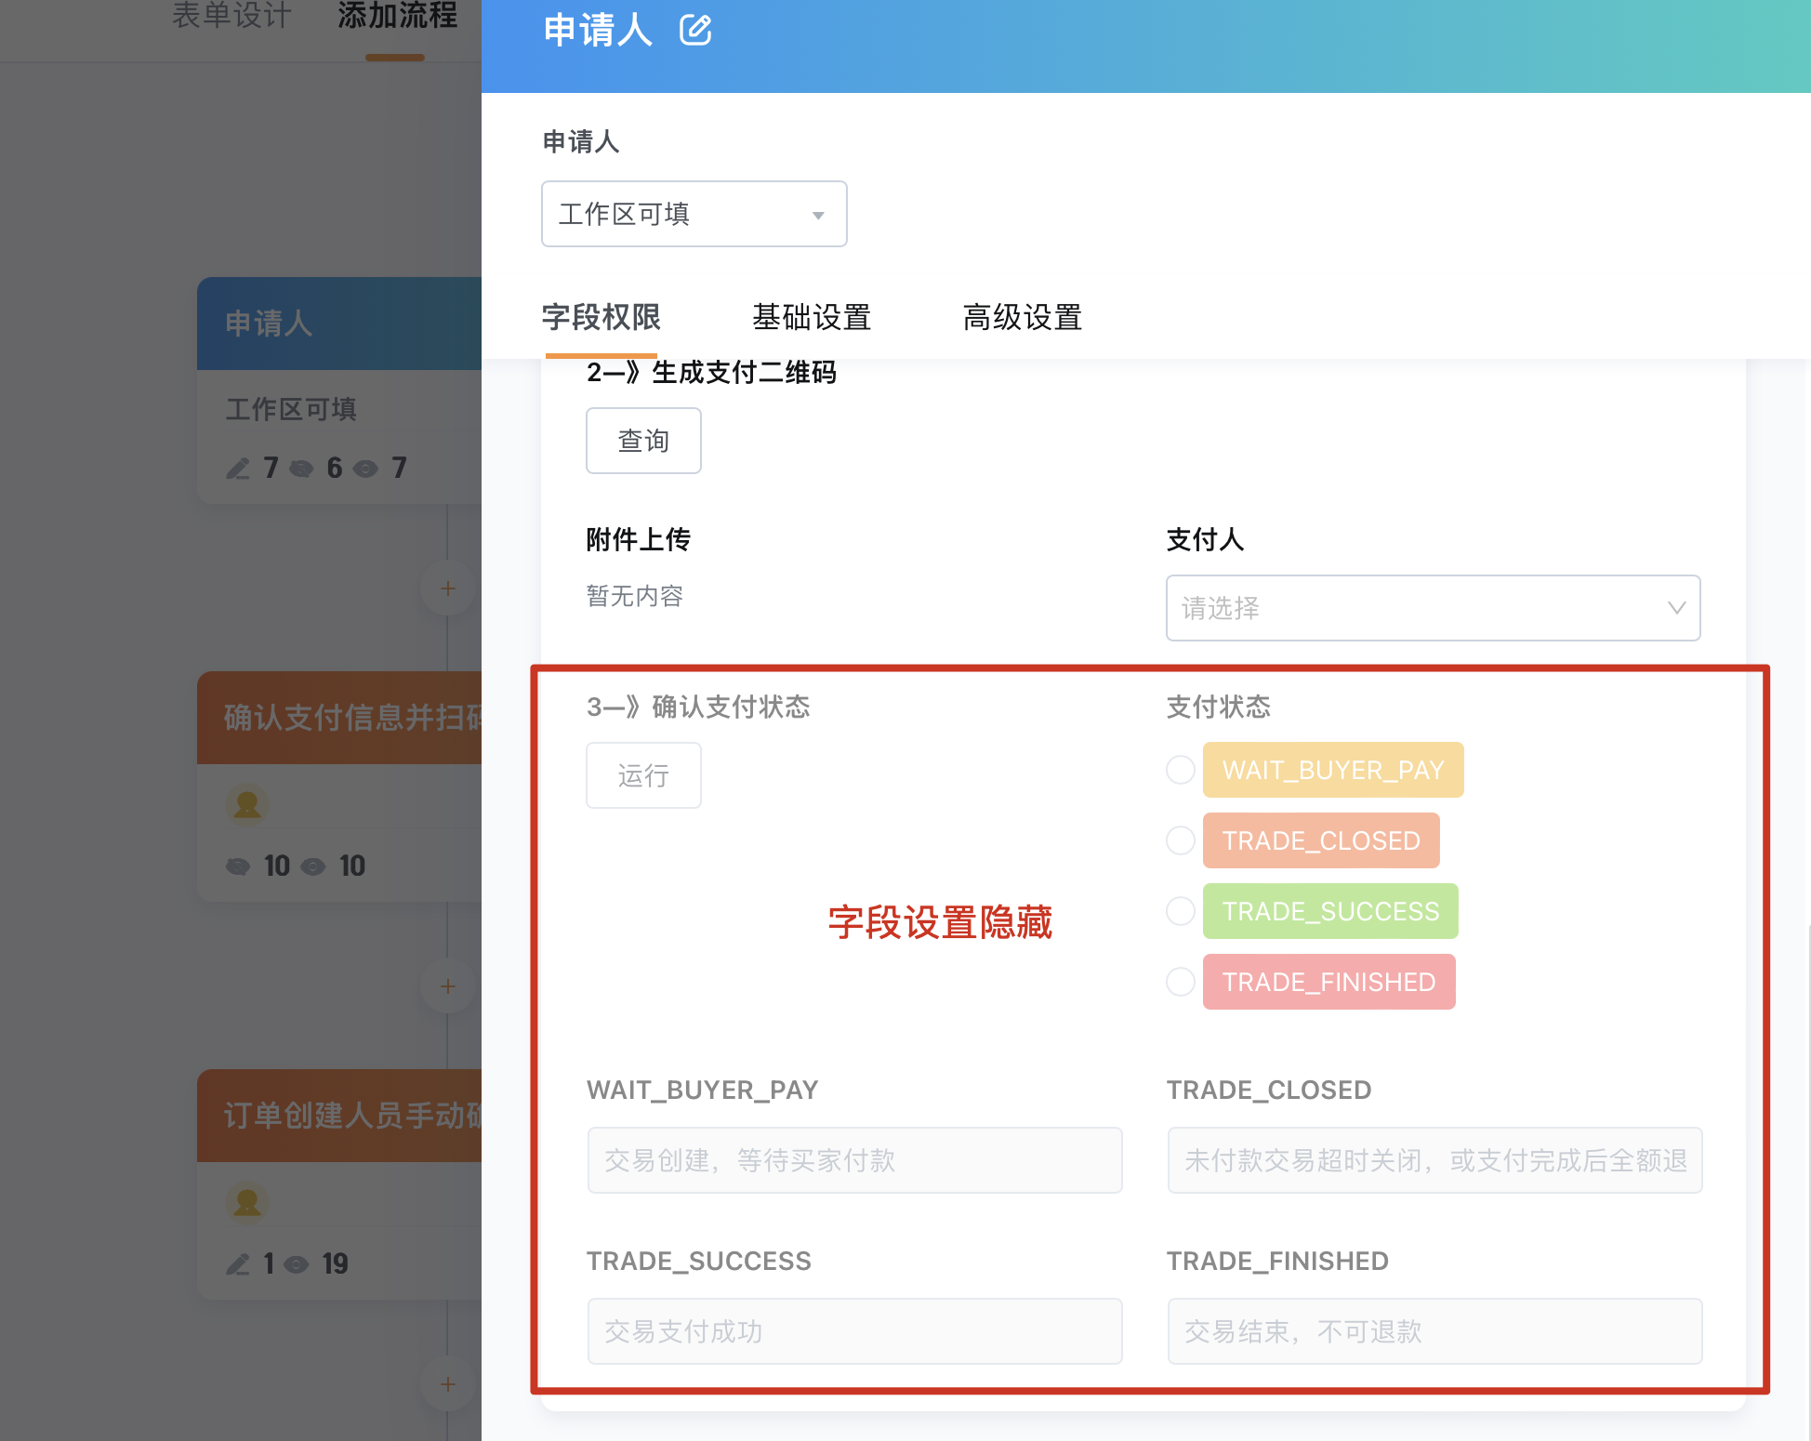This screenshot has width=1811, height=1441.
Task: Click the dropdown arrow in 工作区可填 select
Action: pos(818,215)
